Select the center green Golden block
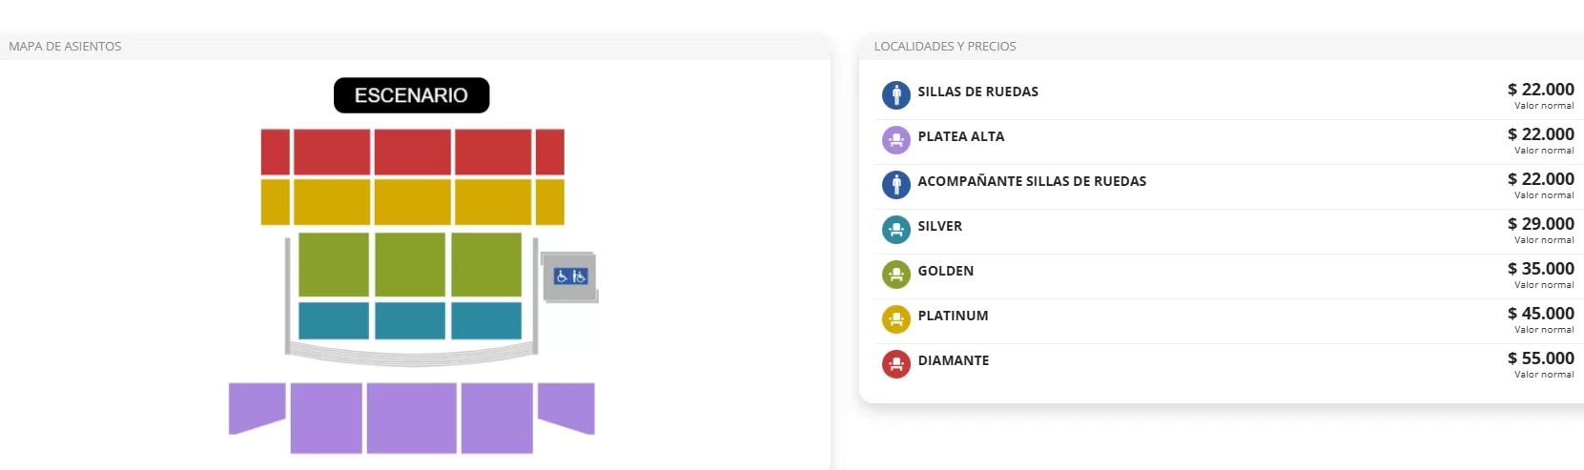This screenshot has width=1584, height=470. tap(410, 264)
